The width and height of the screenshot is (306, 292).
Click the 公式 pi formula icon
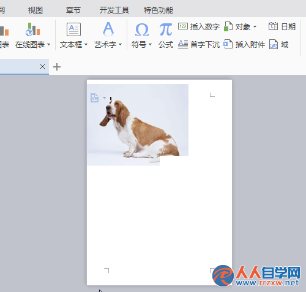pyautogui.click(x=166, y=29)
